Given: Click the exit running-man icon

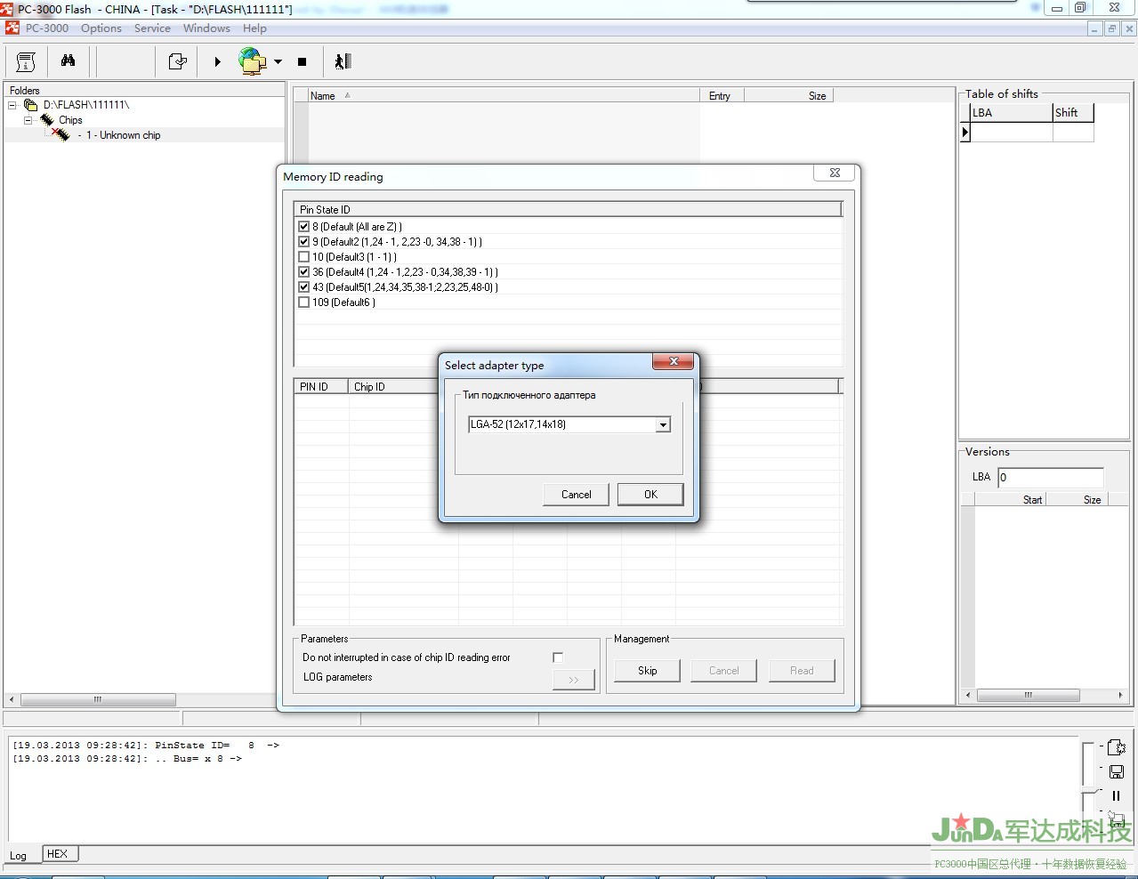Looking at the screenshot, I should coord(343,60).
